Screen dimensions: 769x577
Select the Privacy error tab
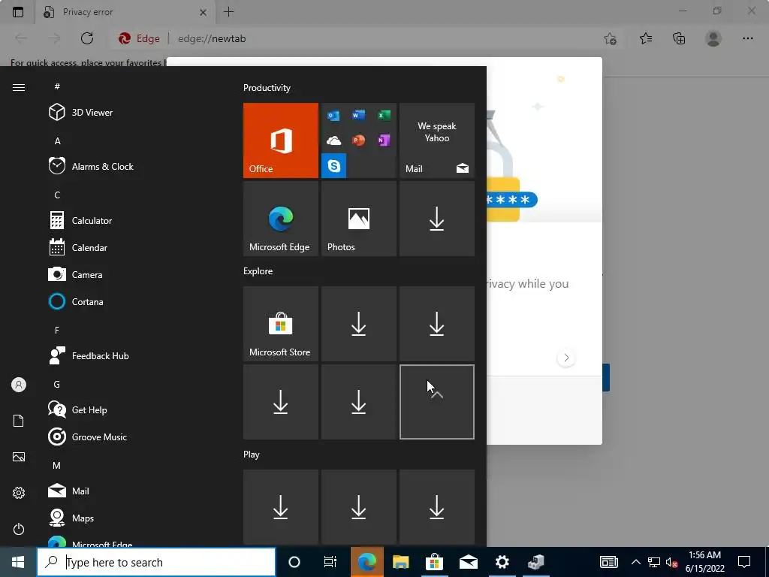click(x=125, y=12)
